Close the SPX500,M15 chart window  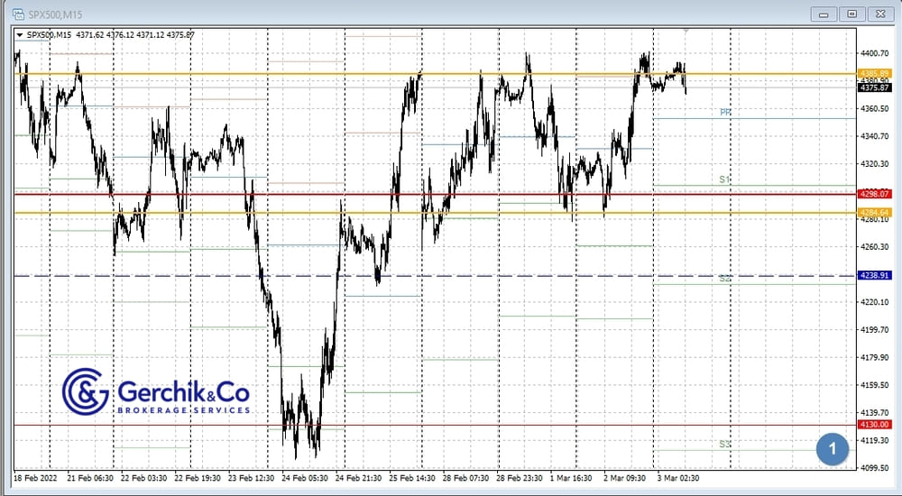click(x=879, y=14)
